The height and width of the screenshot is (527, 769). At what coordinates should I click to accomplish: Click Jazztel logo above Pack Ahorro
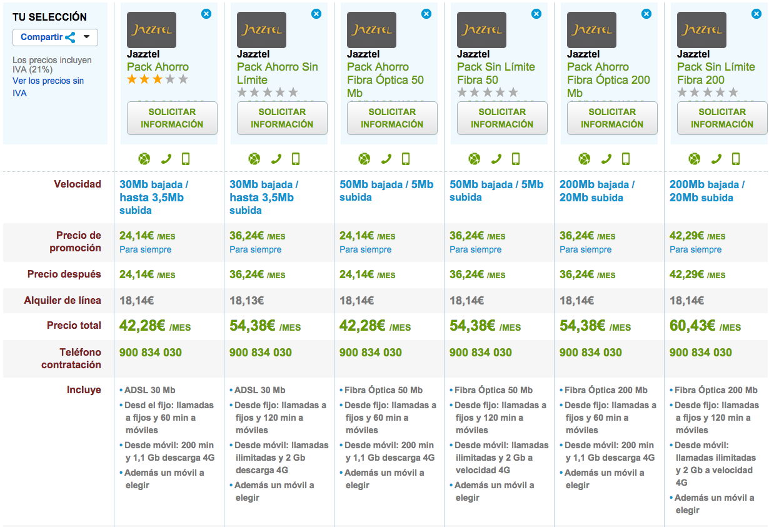(x=151, y=30)
